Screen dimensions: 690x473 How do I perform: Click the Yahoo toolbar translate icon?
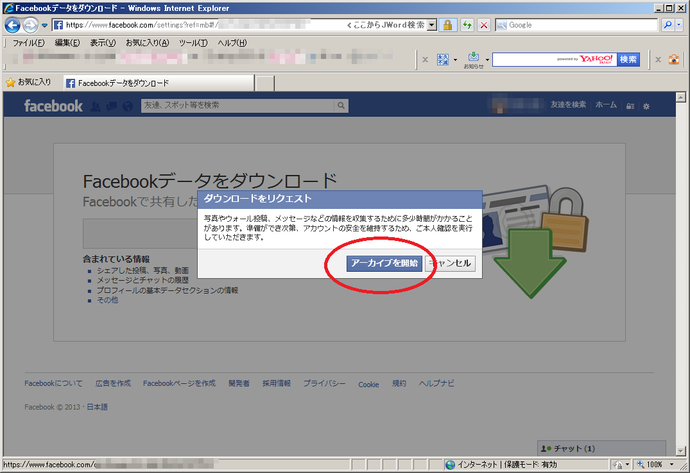tap(443, 60)
